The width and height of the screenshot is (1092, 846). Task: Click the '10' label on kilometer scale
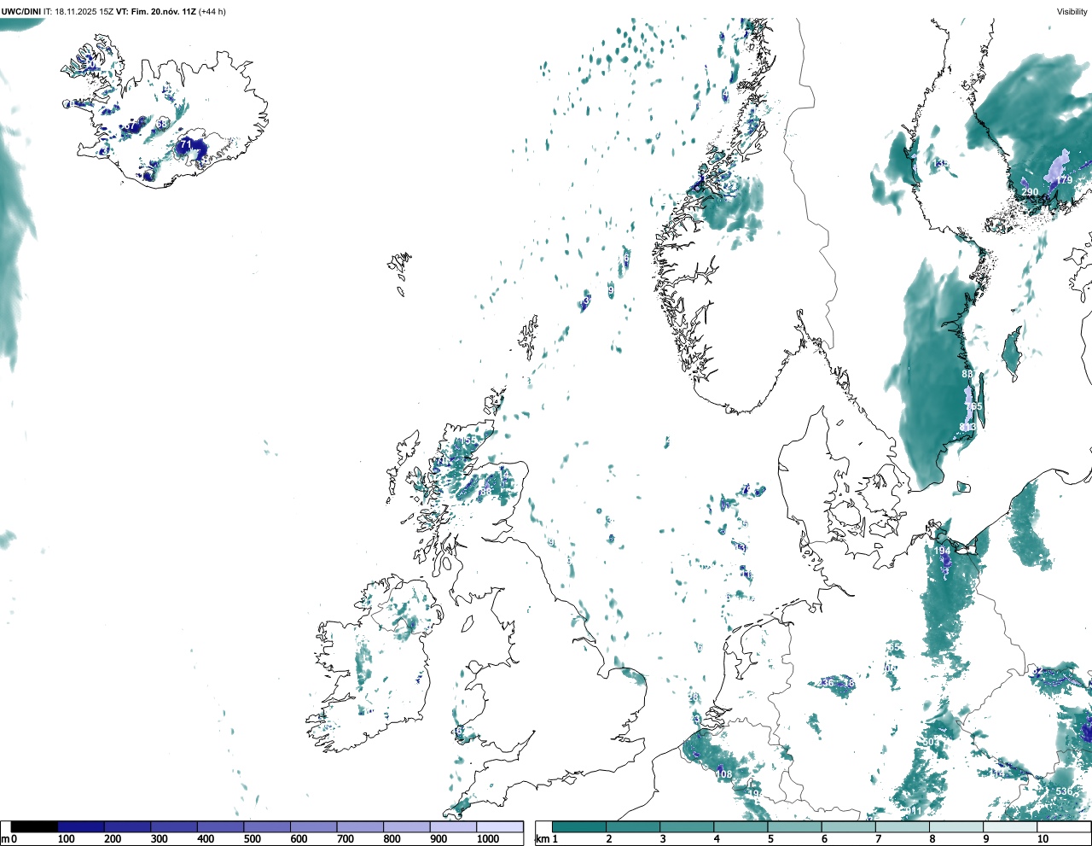coord(1043,839)
